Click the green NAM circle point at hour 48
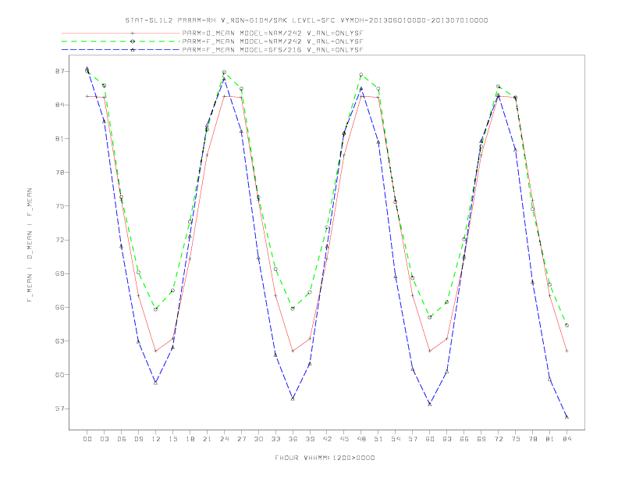Viewport: 618px width, 478px height. 361,74
